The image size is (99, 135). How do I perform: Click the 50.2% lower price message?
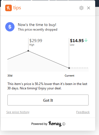[47, 86]
